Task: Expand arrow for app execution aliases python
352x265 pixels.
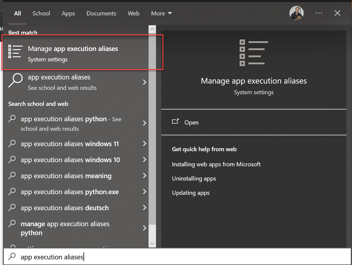Action: point(145,123)
